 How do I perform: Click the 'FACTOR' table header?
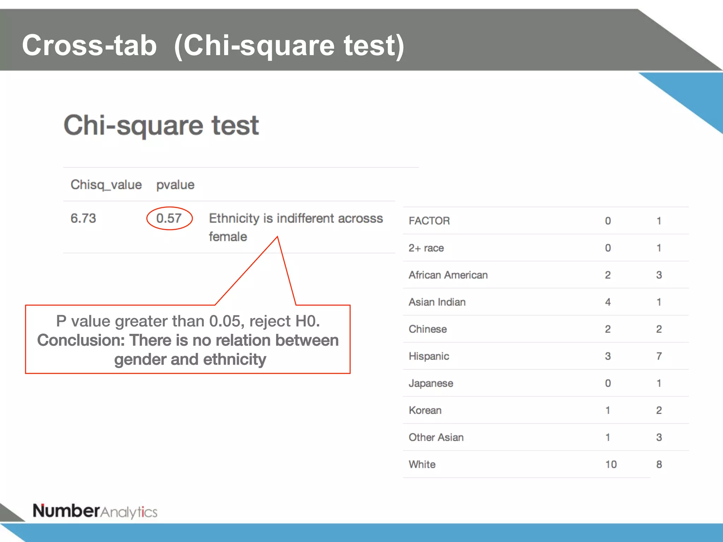tap(429, 221)
